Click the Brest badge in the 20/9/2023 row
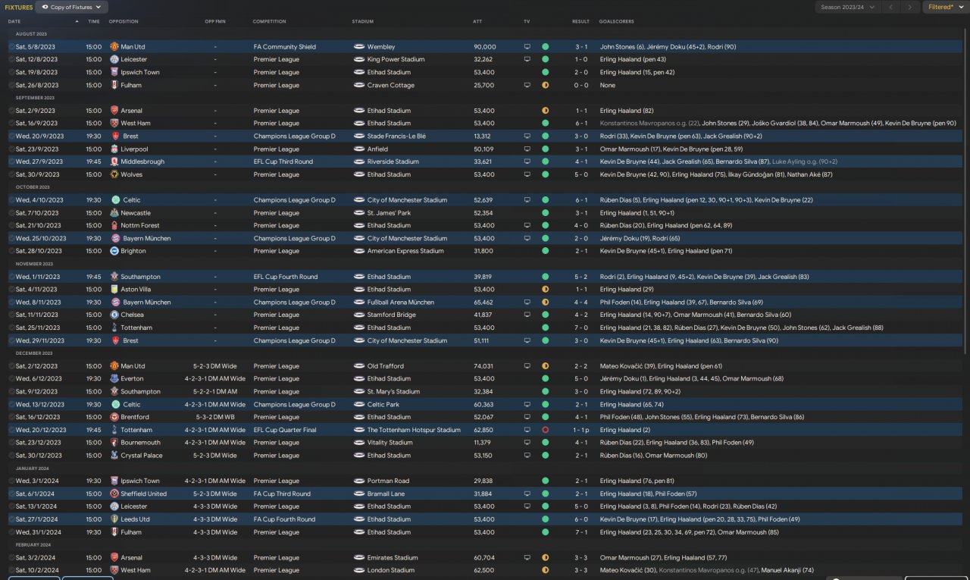Screen dimensions: 970x580 tap(114, 136)
